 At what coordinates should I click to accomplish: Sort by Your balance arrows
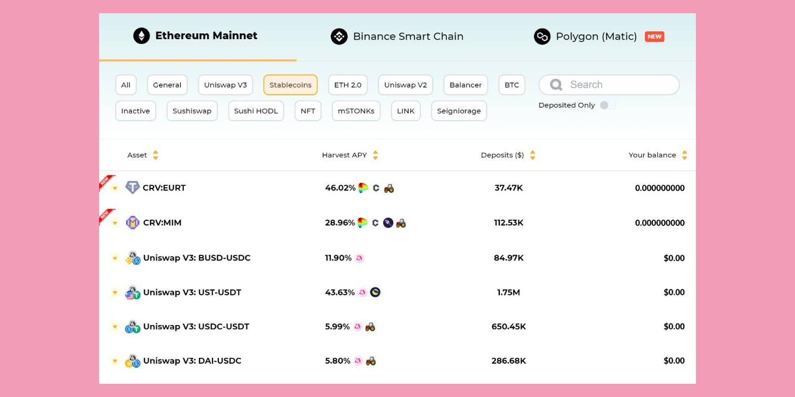pyautogui.click(x=684, y=155)
